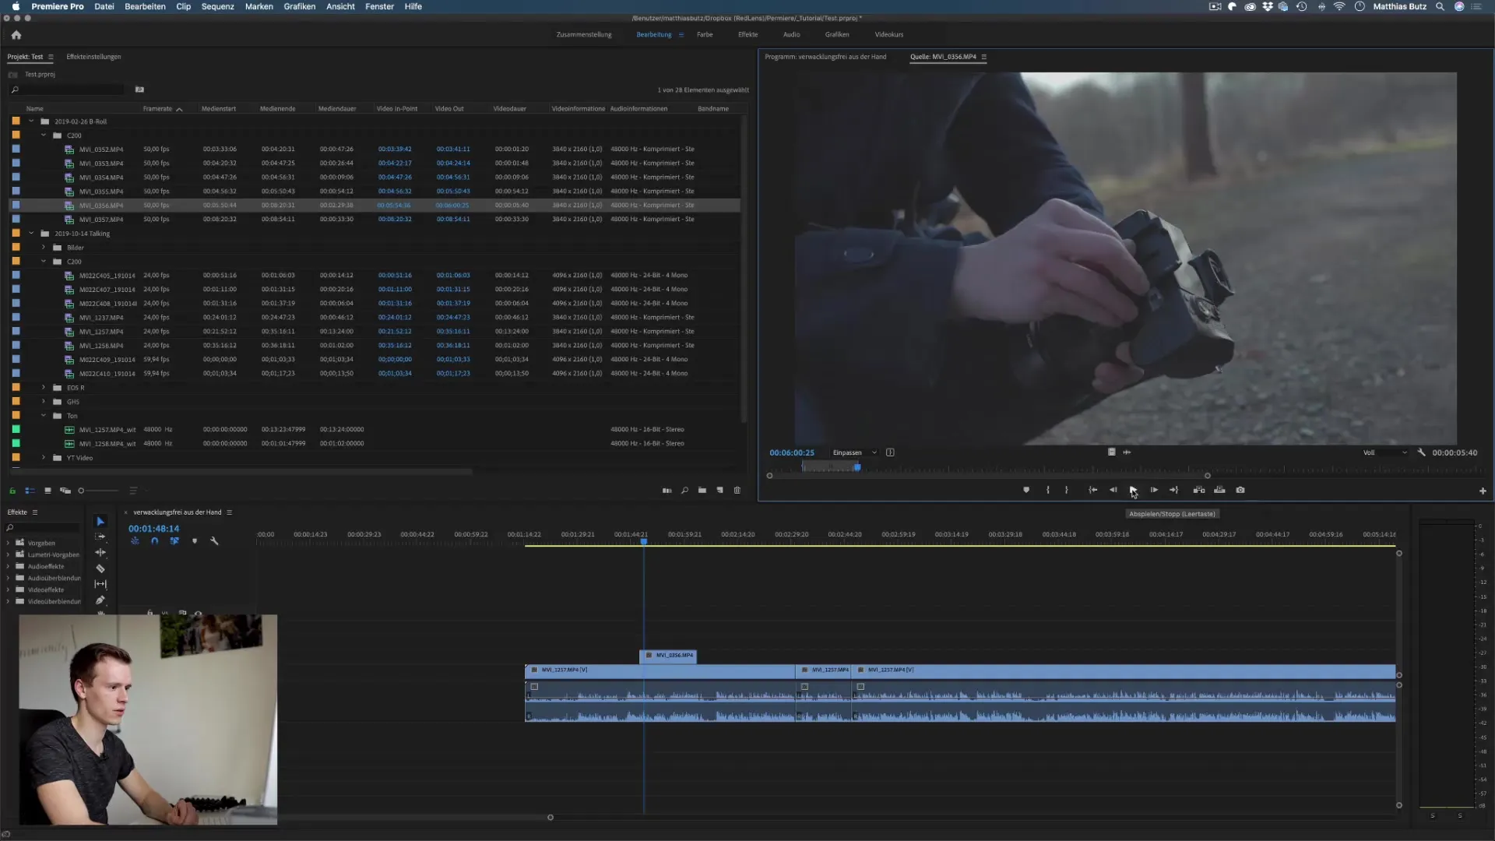This screenshot has height=841, width=1495.
Task: Open the Voll playback resolution dropdown
Action: (x=1385, y=452)
